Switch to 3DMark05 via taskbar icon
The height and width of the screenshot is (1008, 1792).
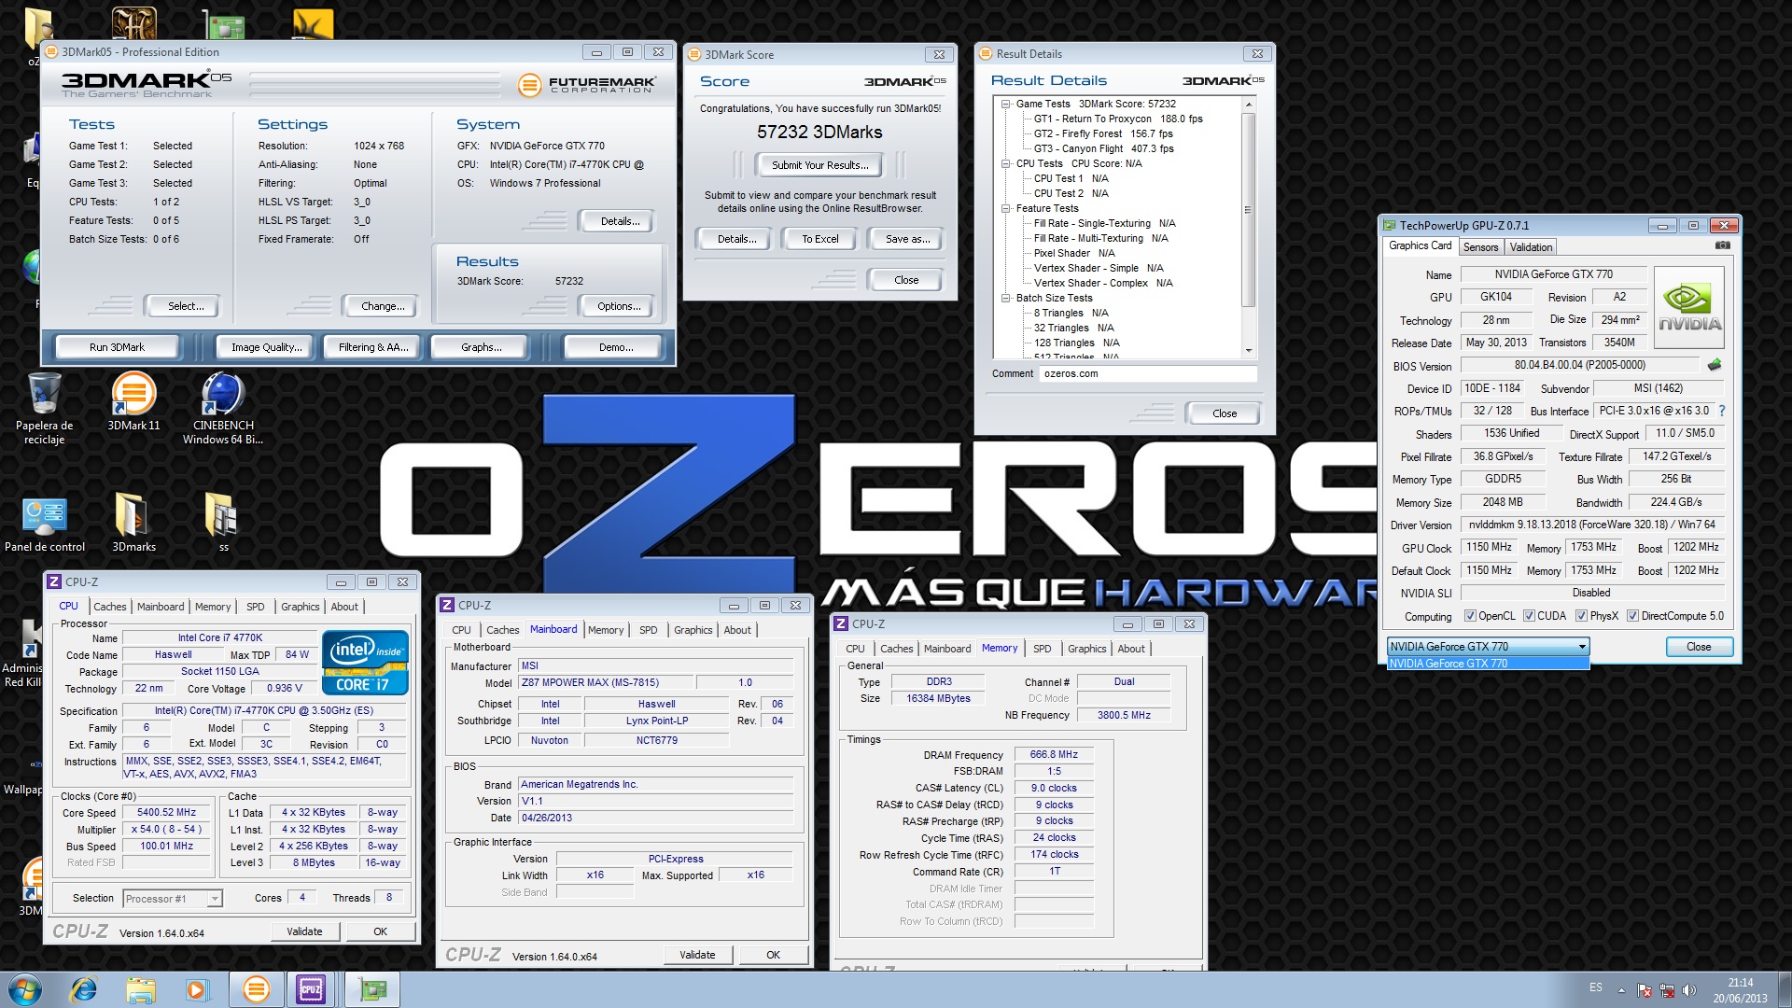256,989
